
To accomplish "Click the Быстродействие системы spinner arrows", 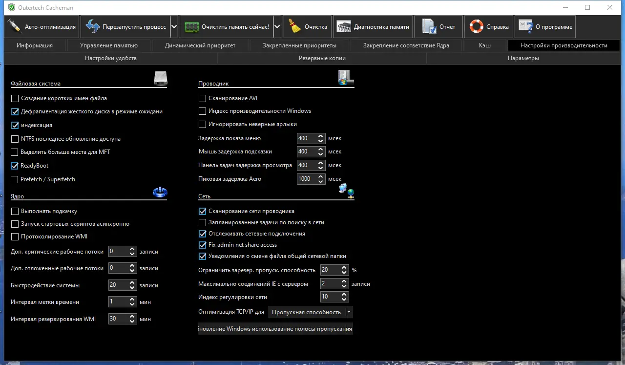I will [132, 285].
